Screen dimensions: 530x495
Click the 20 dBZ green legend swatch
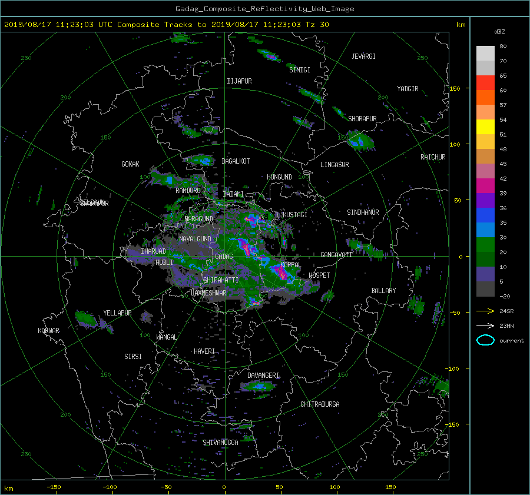point(485,245)
